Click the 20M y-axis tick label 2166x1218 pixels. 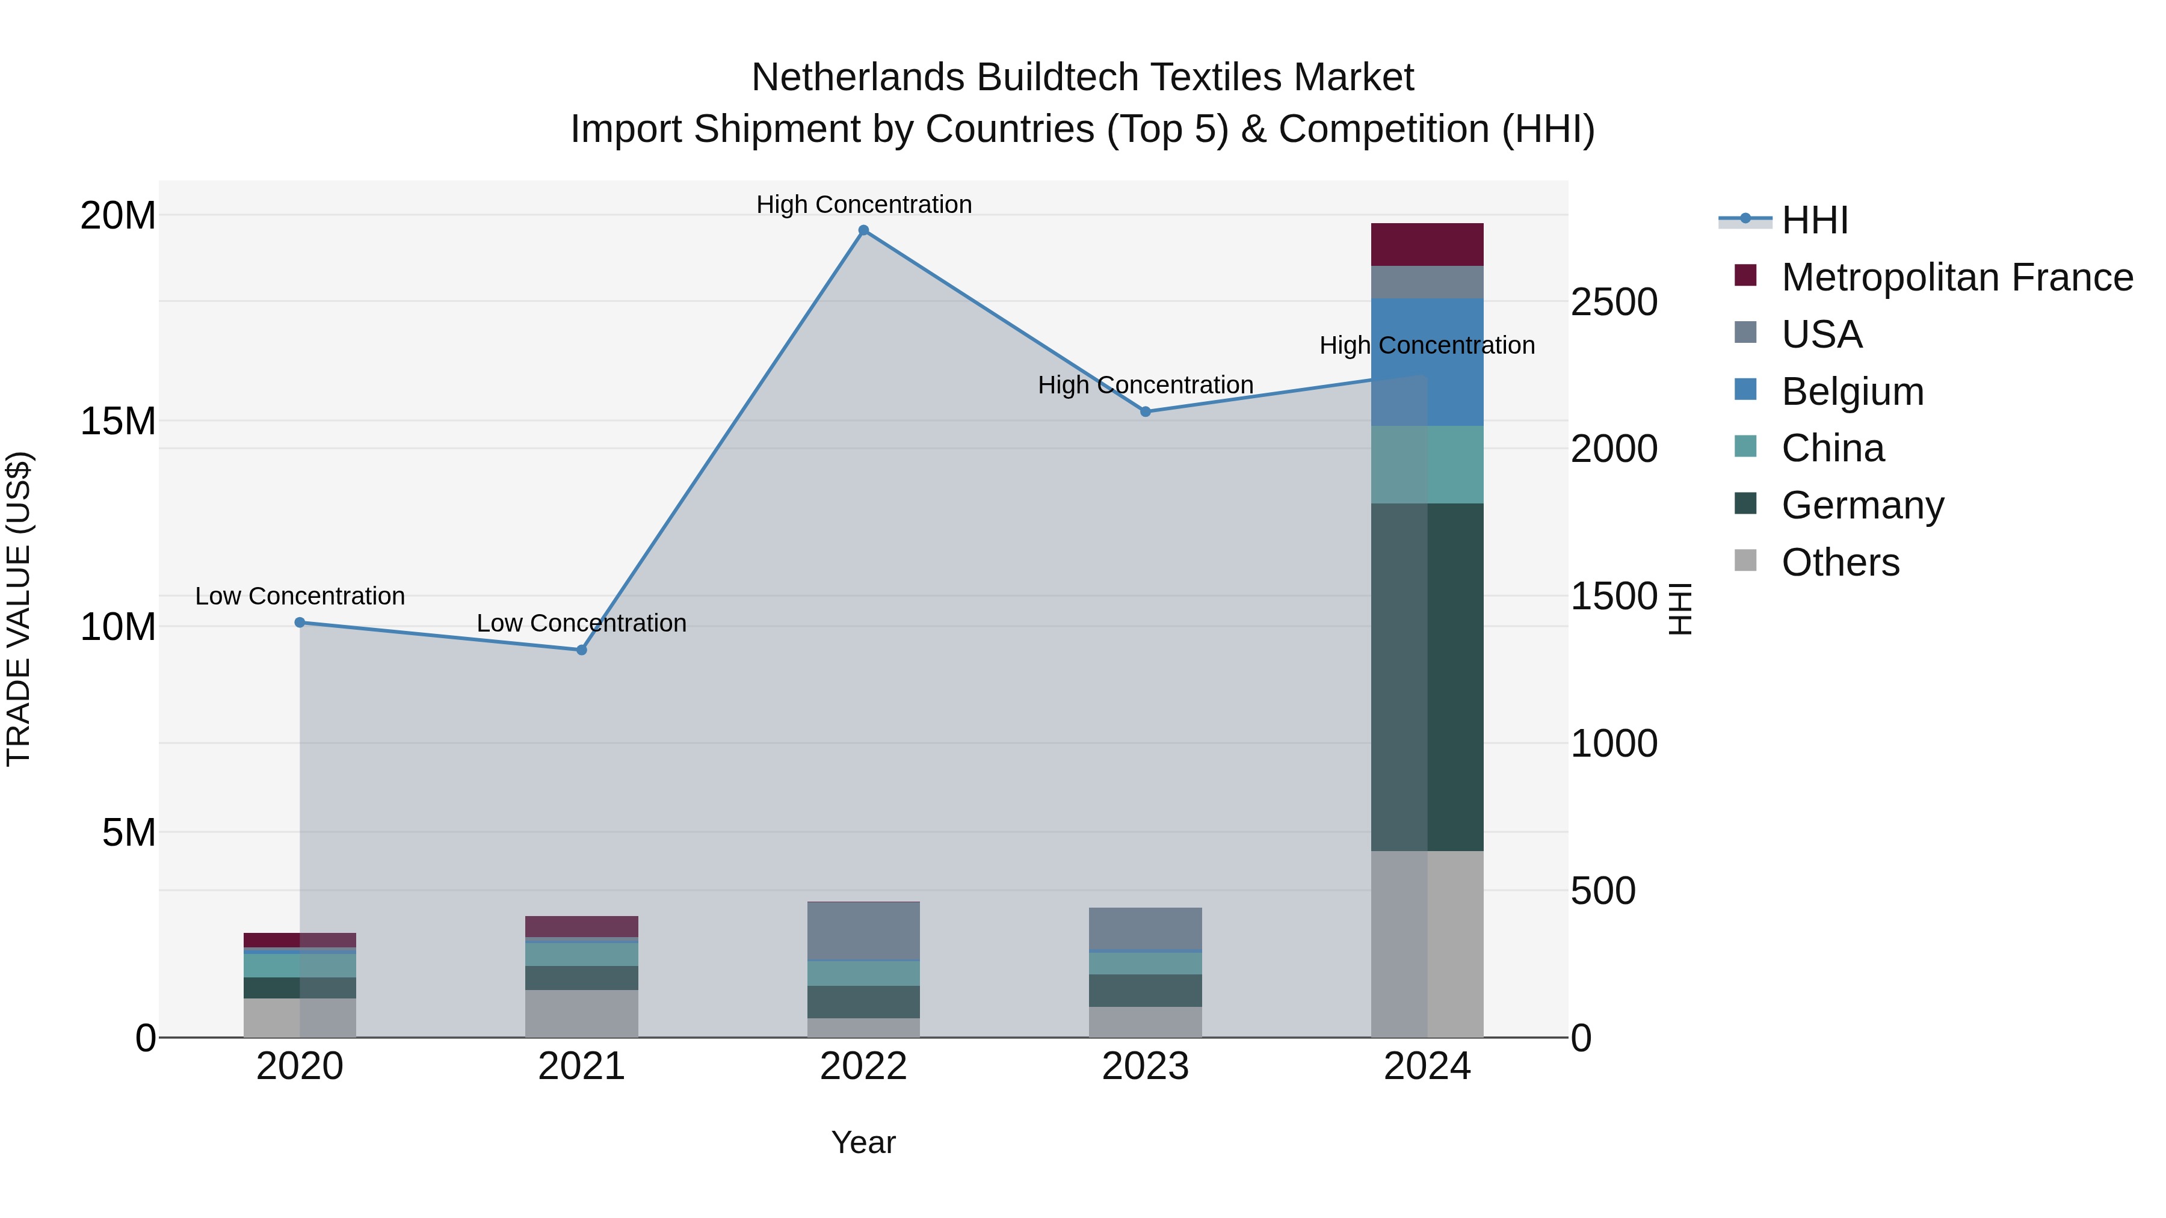point(118,216)
